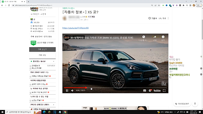Open a new browser tab
Screen dimensions: 203x114
[x=28, y=2]
